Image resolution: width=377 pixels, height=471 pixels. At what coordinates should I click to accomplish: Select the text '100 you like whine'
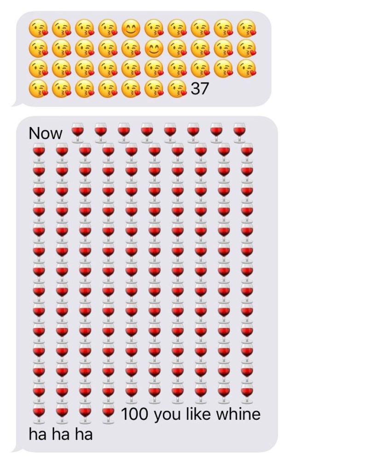click(x=191, y=414)
